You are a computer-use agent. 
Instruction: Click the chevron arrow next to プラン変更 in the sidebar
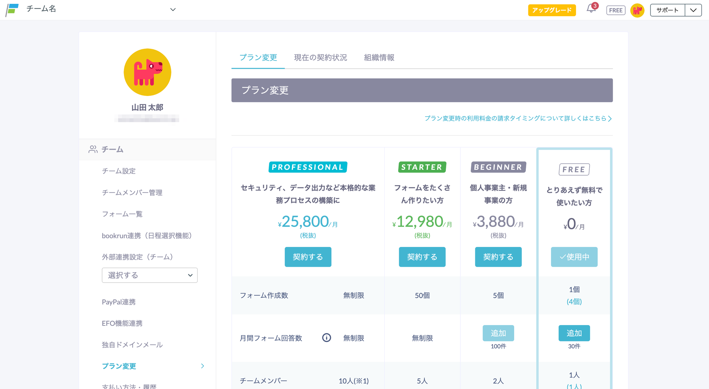point(203,366)
